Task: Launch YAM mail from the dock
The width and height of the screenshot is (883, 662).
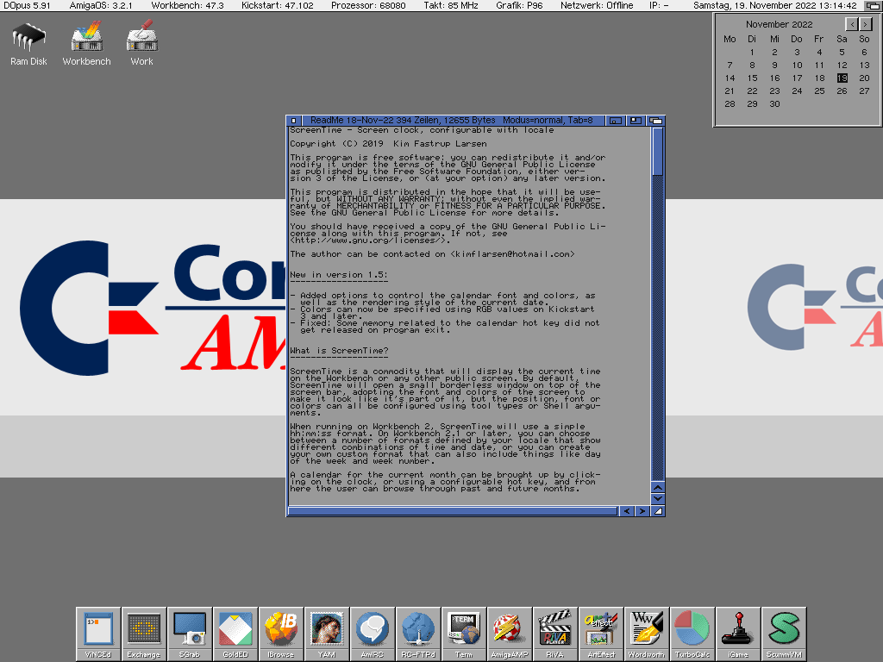Action: coord(327,634)
